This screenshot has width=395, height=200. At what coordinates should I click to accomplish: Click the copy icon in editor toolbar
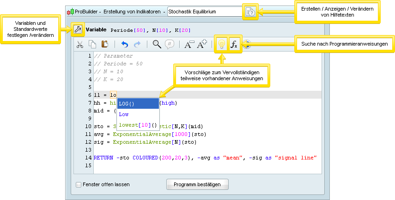pos(92,44)
